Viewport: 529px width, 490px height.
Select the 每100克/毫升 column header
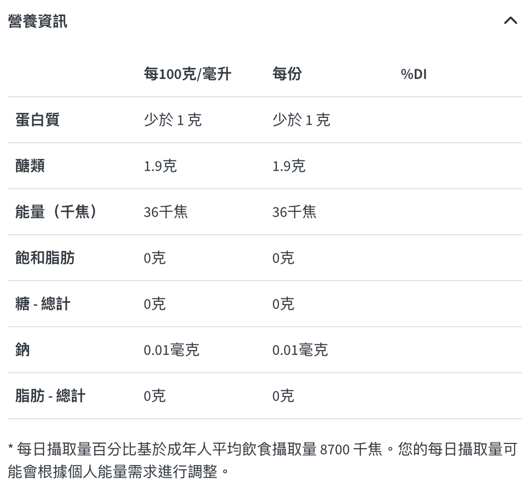point(188,74)
